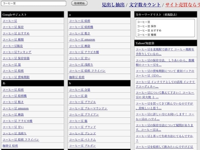
Task: Open 珈琲豆 焙煎 under the あ heading
Action: [10, 146]
